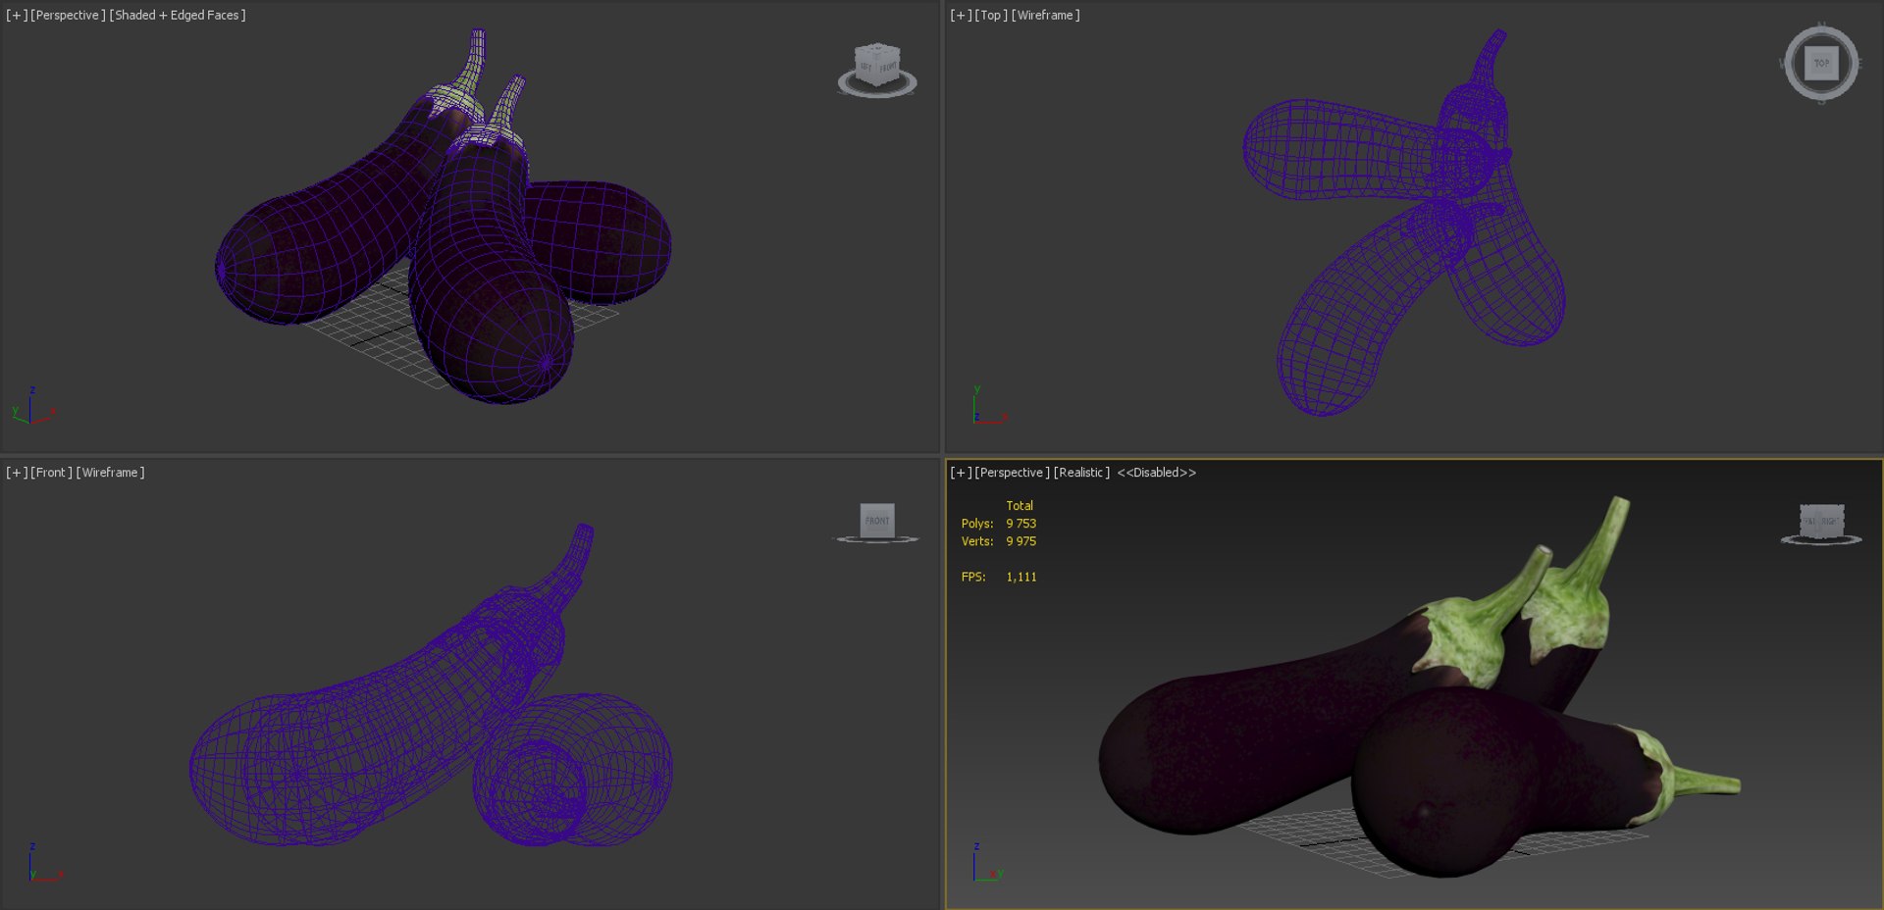Open the [+] menu of the Realistic viewport
Image resolution: width=1884 pixels, height=910 pixels.
pyautogui.click(x=961, y=473)
